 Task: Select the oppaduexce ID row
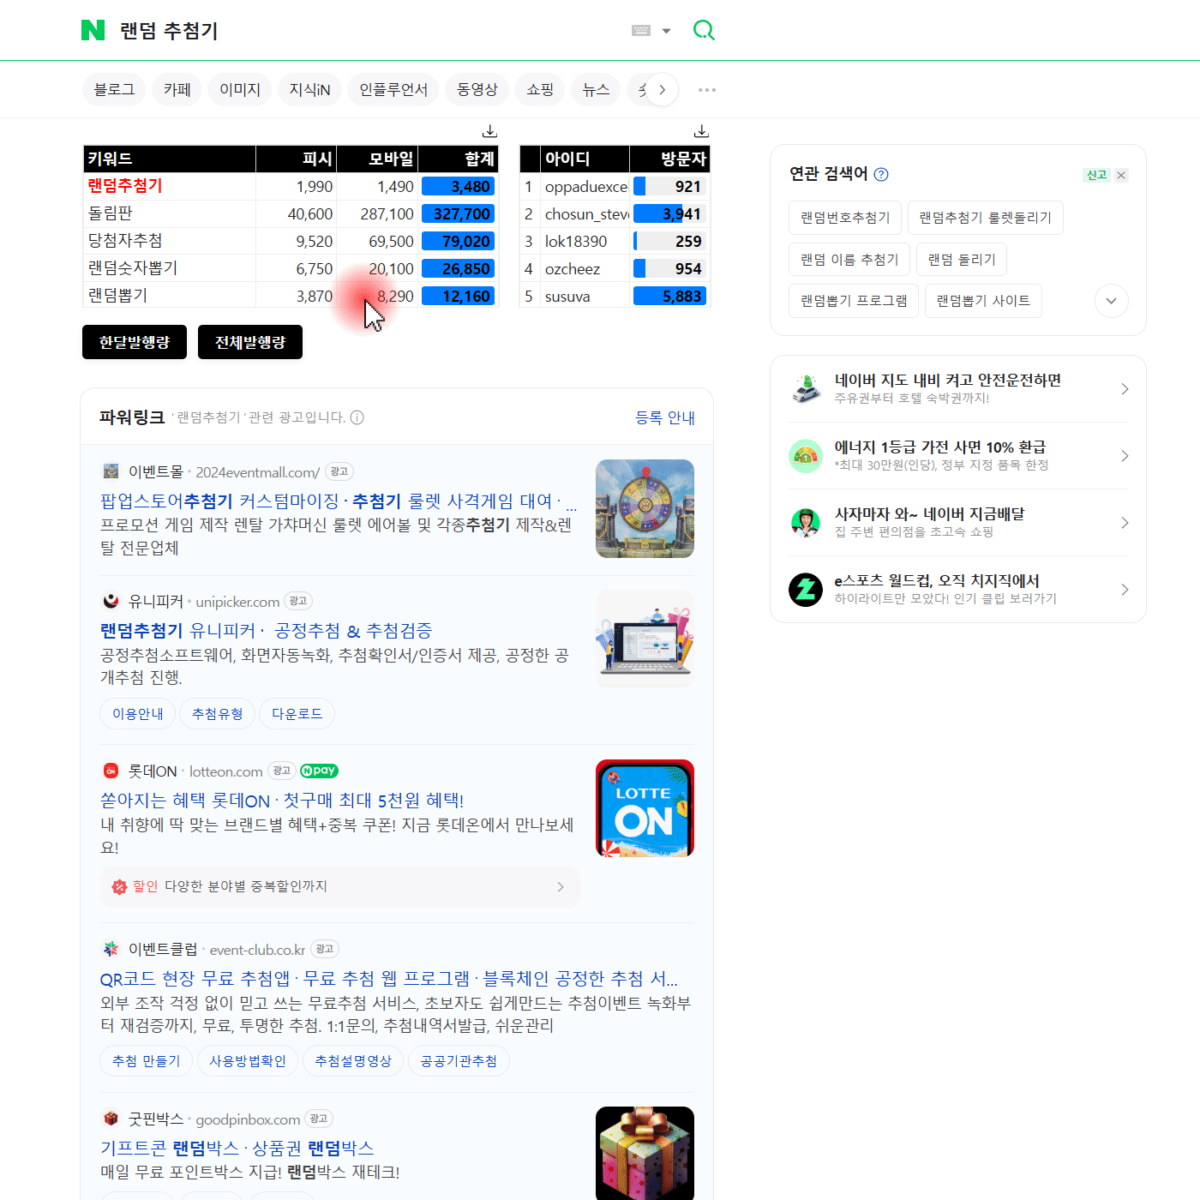tap(615, 186)
